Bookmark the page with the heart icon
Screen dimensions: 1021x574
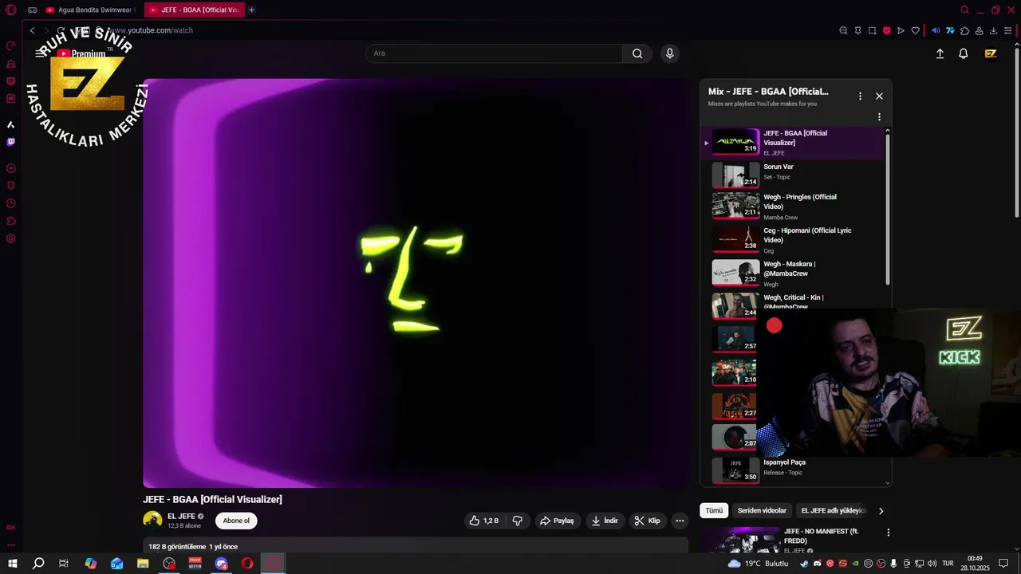(x=915, y=30)
